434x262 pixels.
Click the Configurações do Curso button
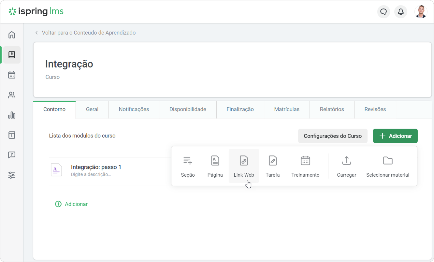(333, 136)
